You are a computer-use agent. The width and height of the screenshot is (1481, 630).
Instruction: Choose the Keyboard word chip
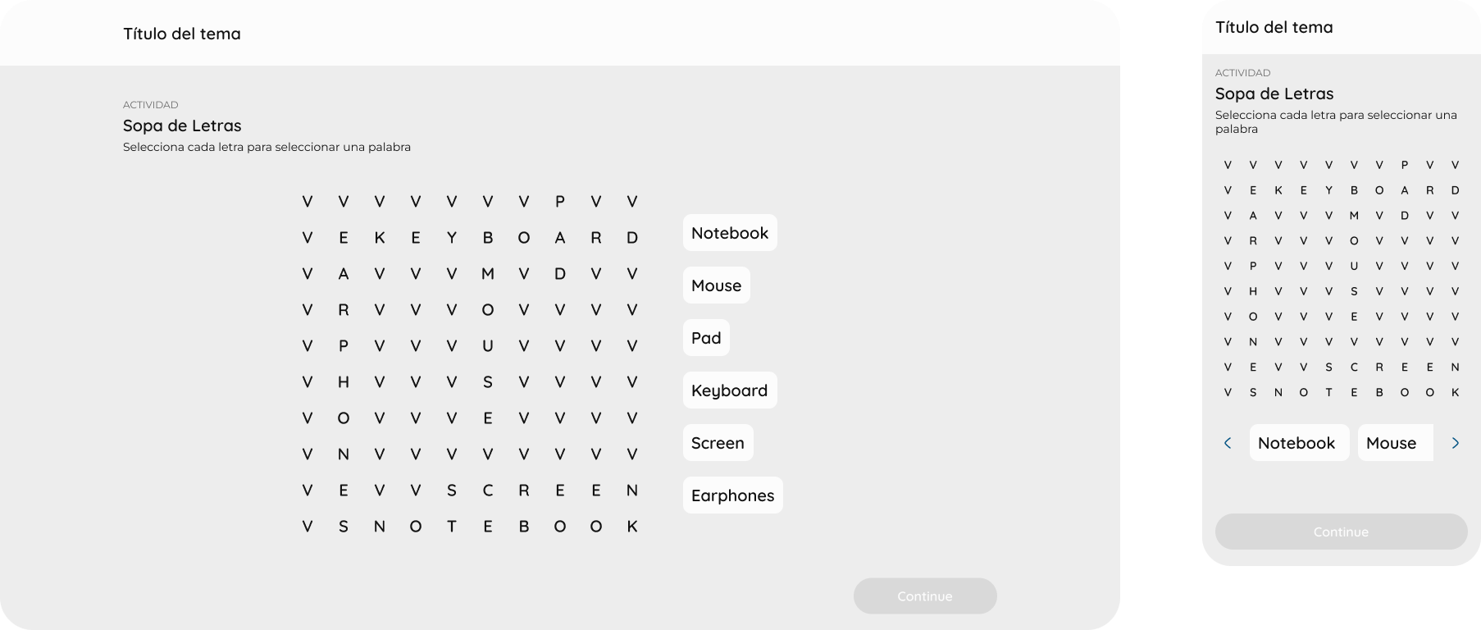tap(730, 390)
